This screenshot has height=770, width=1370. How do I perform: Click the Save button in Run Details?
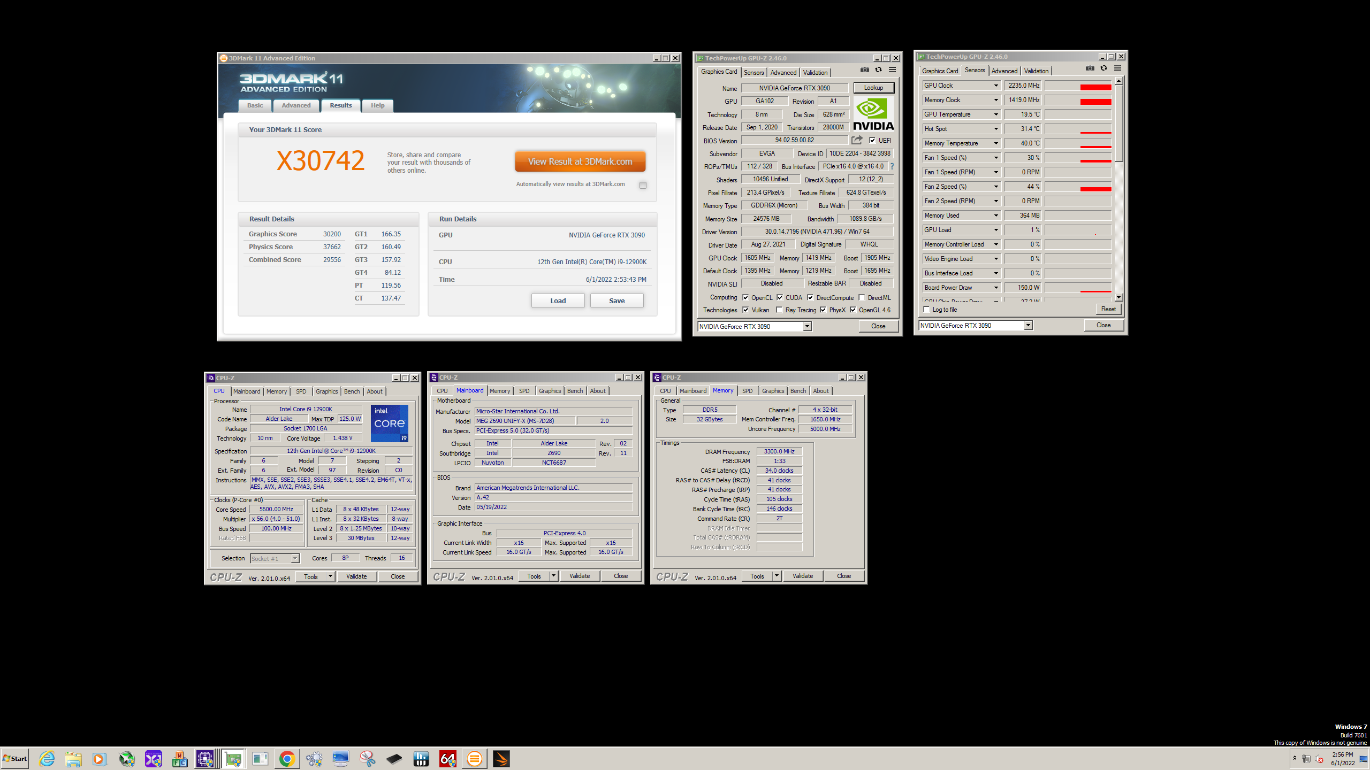tap(616, 301)
